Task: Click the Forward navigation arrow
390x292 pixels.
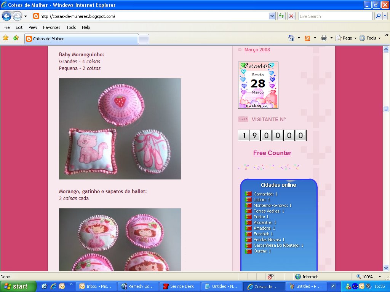Action: pyautogui.click(x=17, y=16)
